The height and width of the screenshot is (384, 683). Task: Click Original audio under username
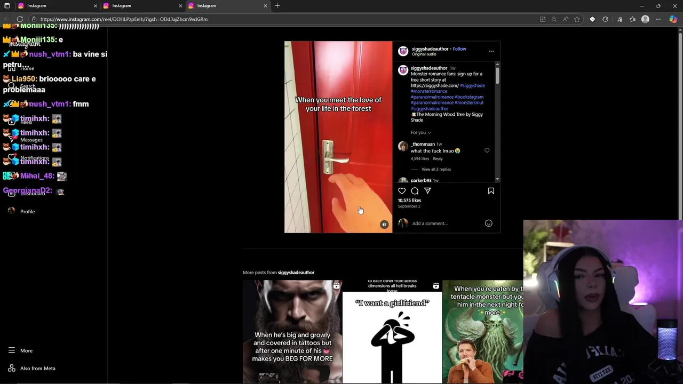(424, 54)
